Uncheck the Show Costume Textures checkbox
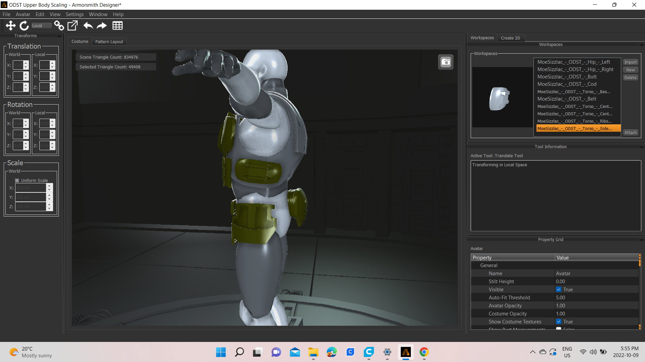645x362 pixels. (558, 321)
